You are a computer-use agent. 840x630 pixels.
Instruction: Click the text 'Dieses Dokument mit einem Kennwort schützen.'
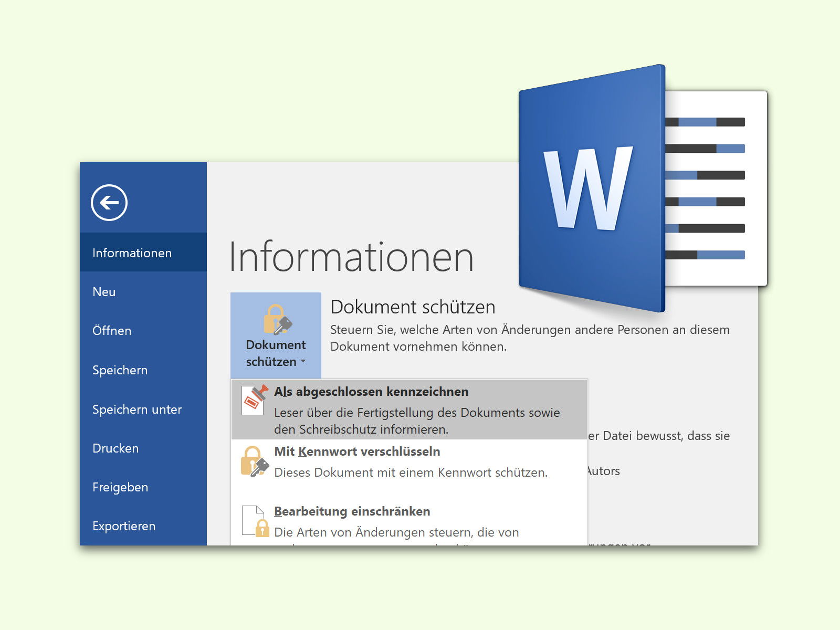pos(411,472)
